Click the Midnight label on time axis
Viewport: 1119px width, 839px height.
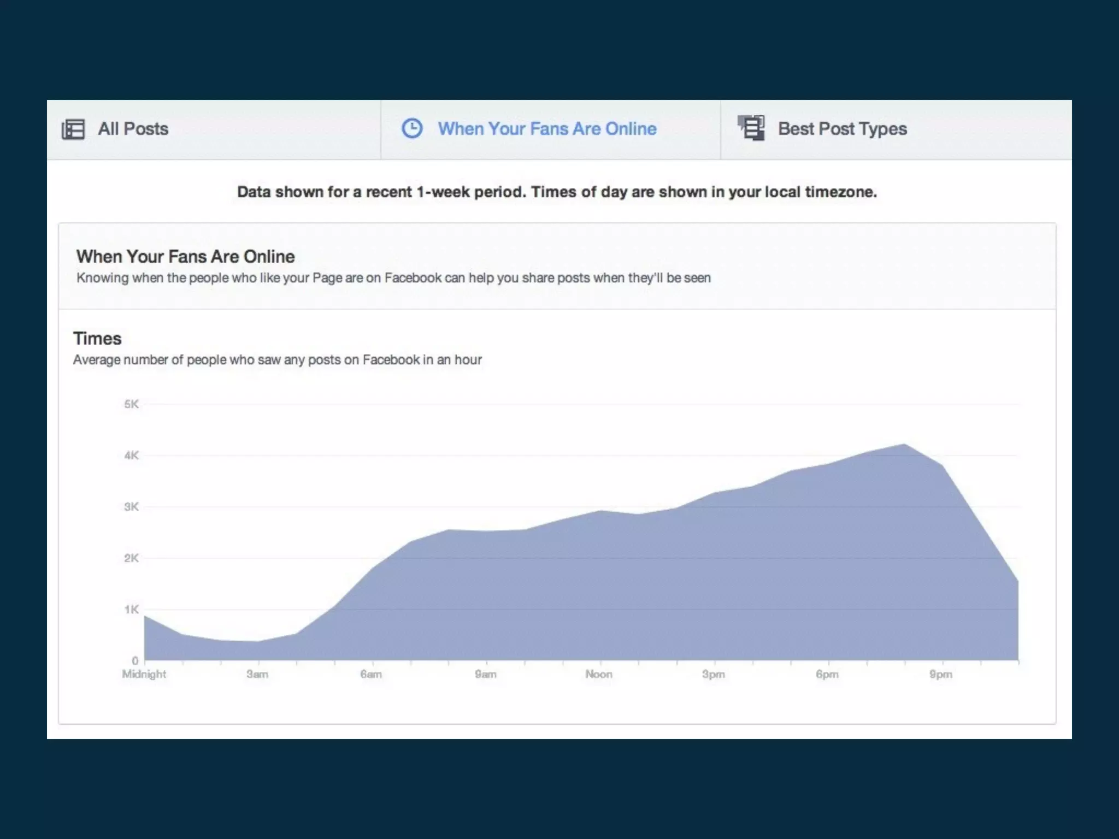(144, 674)
